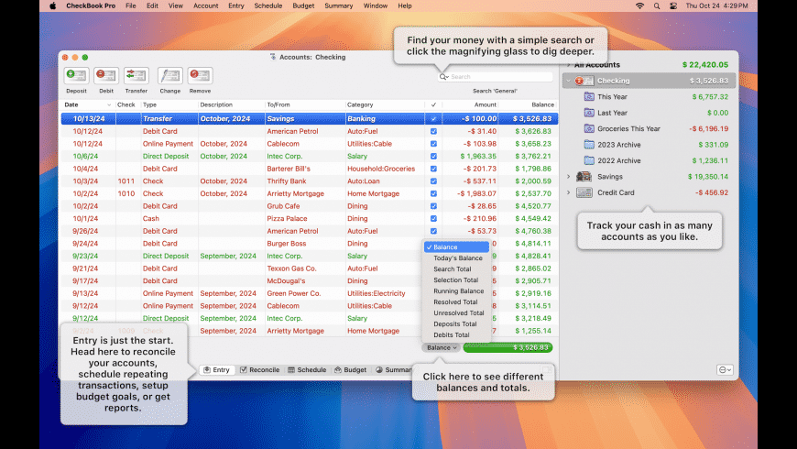Click the To/From column header
The image size is (797, 449).
(x=305, y=104)
